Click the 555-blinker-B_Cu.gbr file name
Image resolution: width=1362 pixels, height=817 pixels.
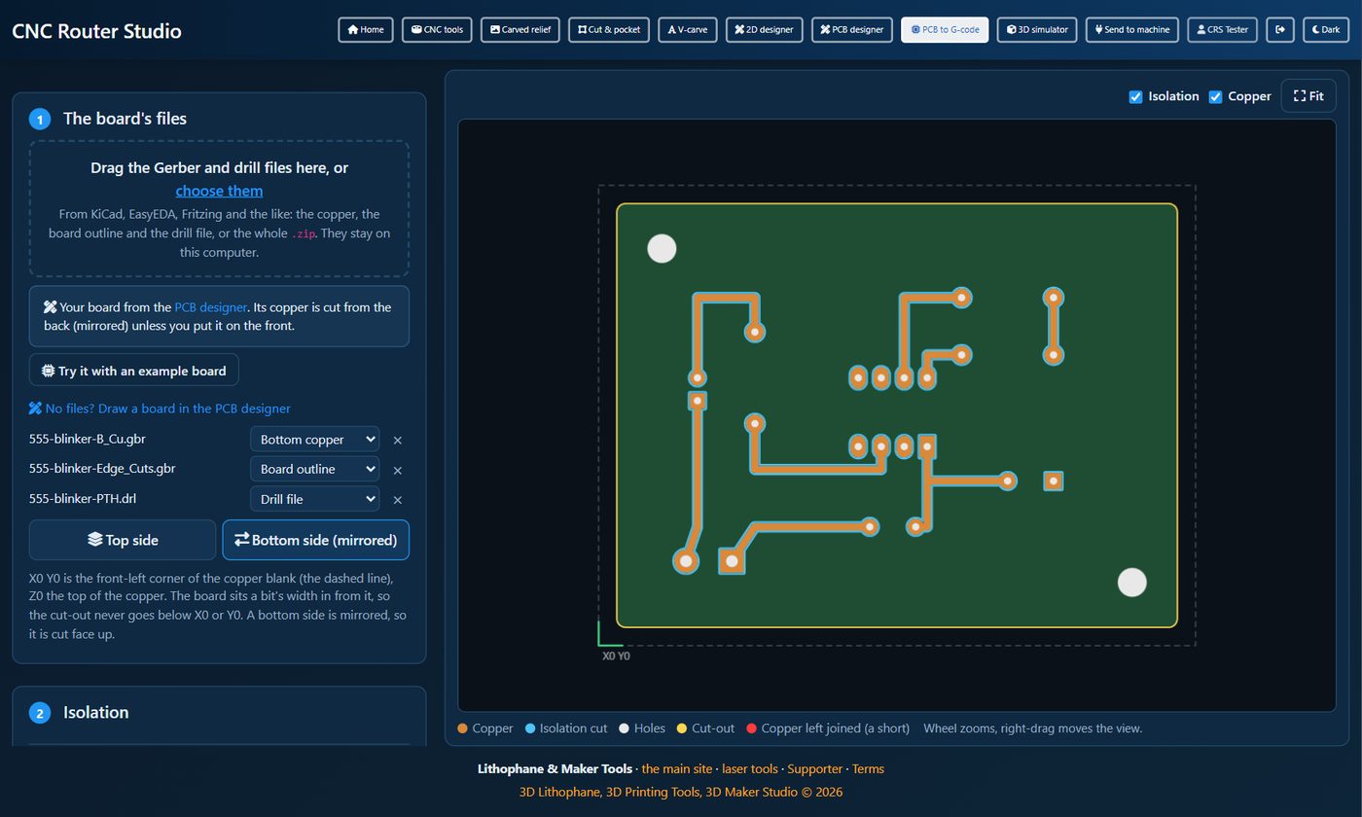coord(88,439)
